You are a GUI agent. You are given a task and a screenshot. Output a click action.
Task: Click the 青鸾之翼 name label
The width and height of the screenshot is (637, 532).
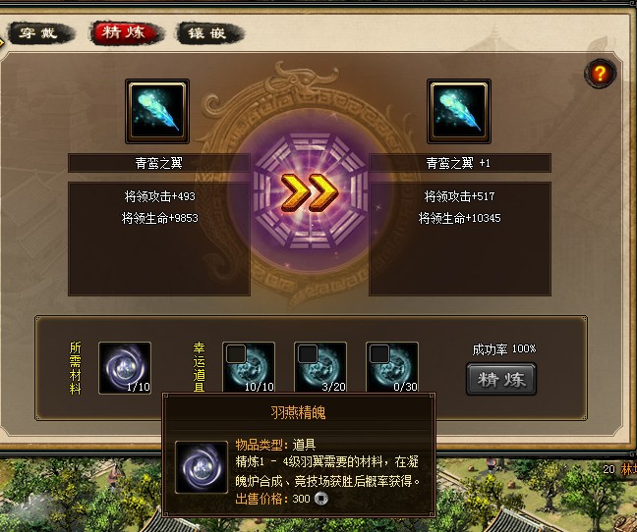159,163
